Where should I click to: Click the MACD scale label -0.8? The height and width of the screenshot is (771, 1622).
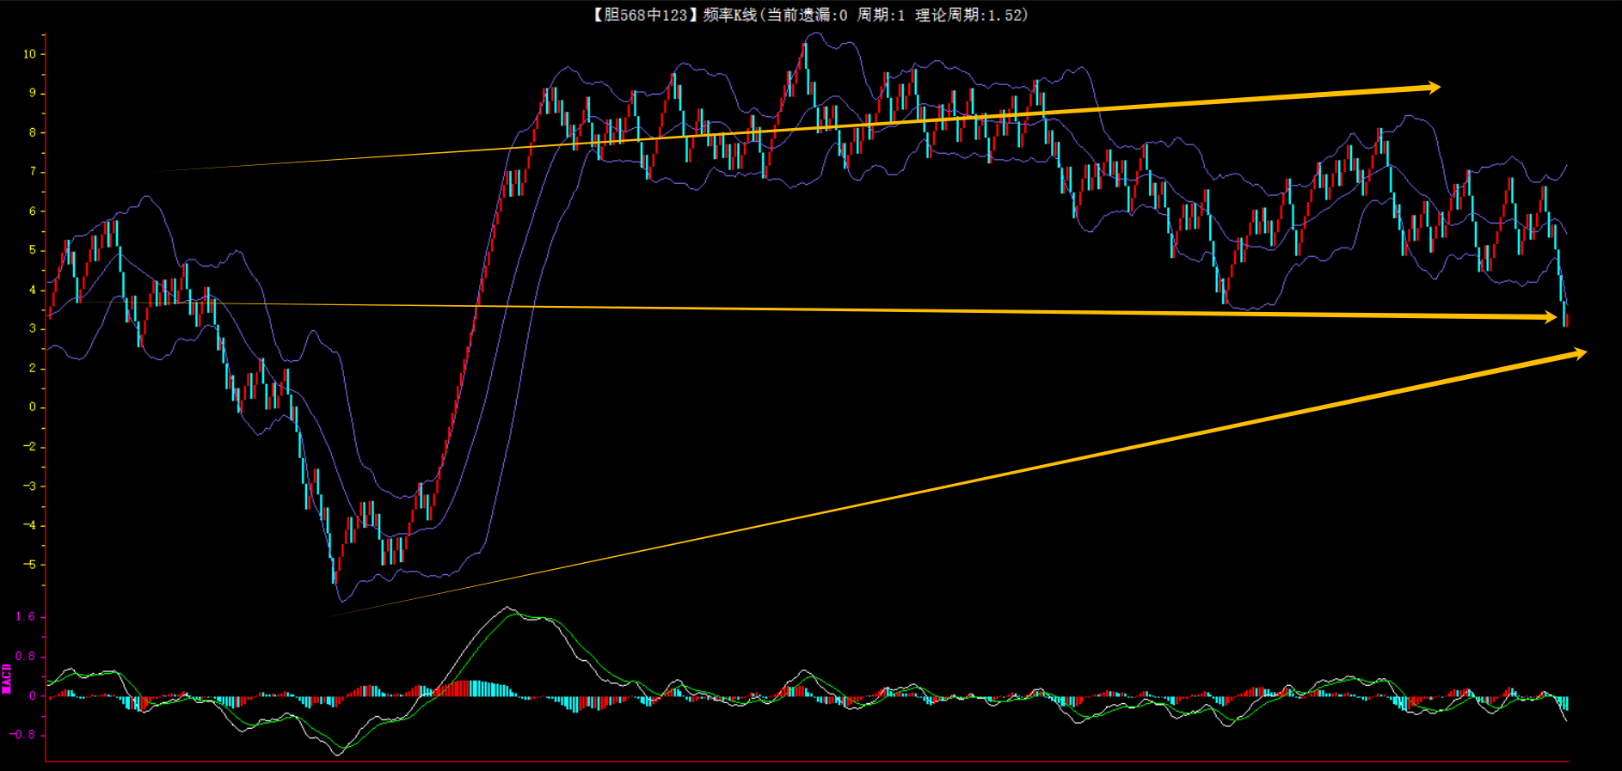pos(23,735)
